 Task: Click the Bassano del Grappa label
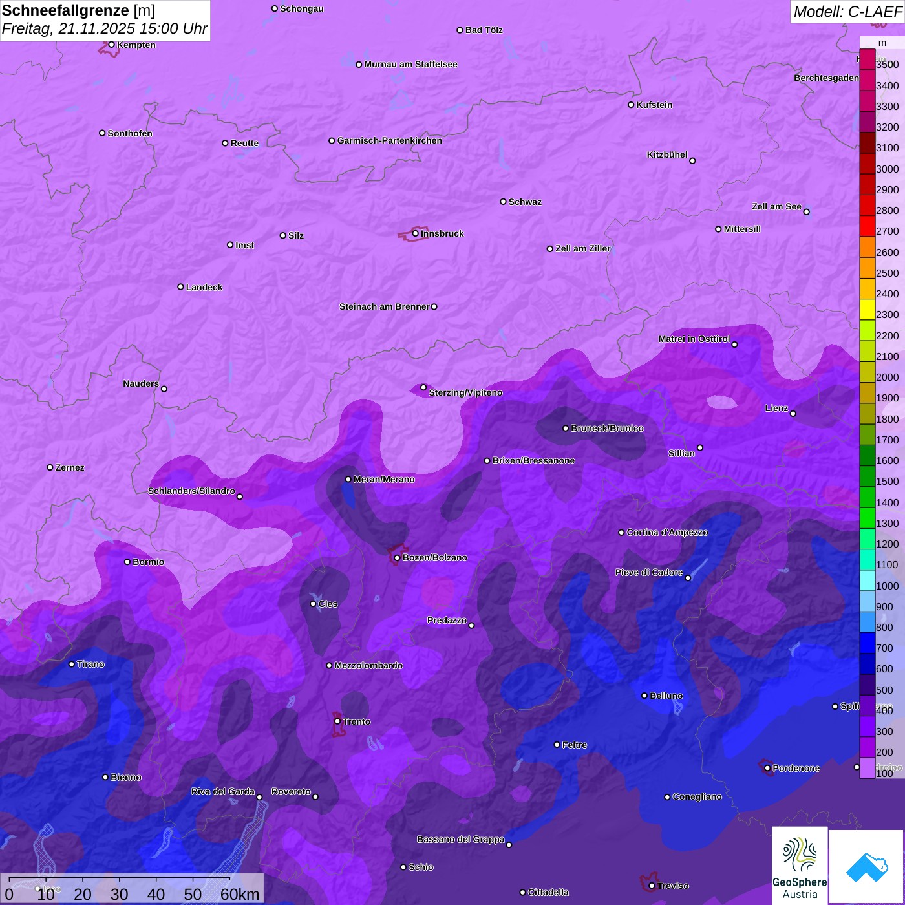(461, 839)
